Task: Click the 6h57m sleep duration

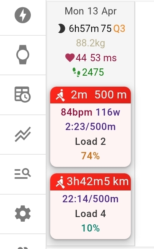Action: tap(84, 29)
